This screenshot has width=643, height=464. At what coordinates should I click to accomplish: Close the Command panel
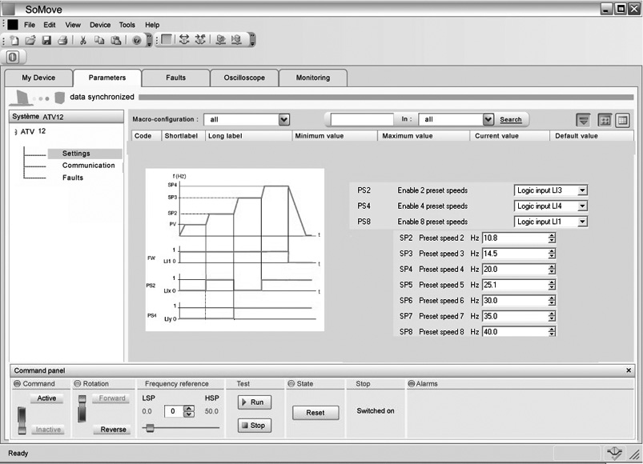(629, 370)
